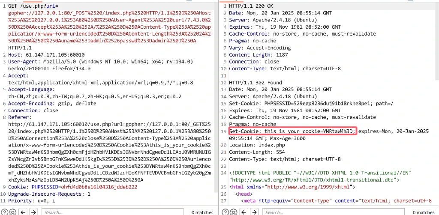Go to previous match in request panel
The width and height of the screenshot is (439, 215).
[x=23, y=212]
